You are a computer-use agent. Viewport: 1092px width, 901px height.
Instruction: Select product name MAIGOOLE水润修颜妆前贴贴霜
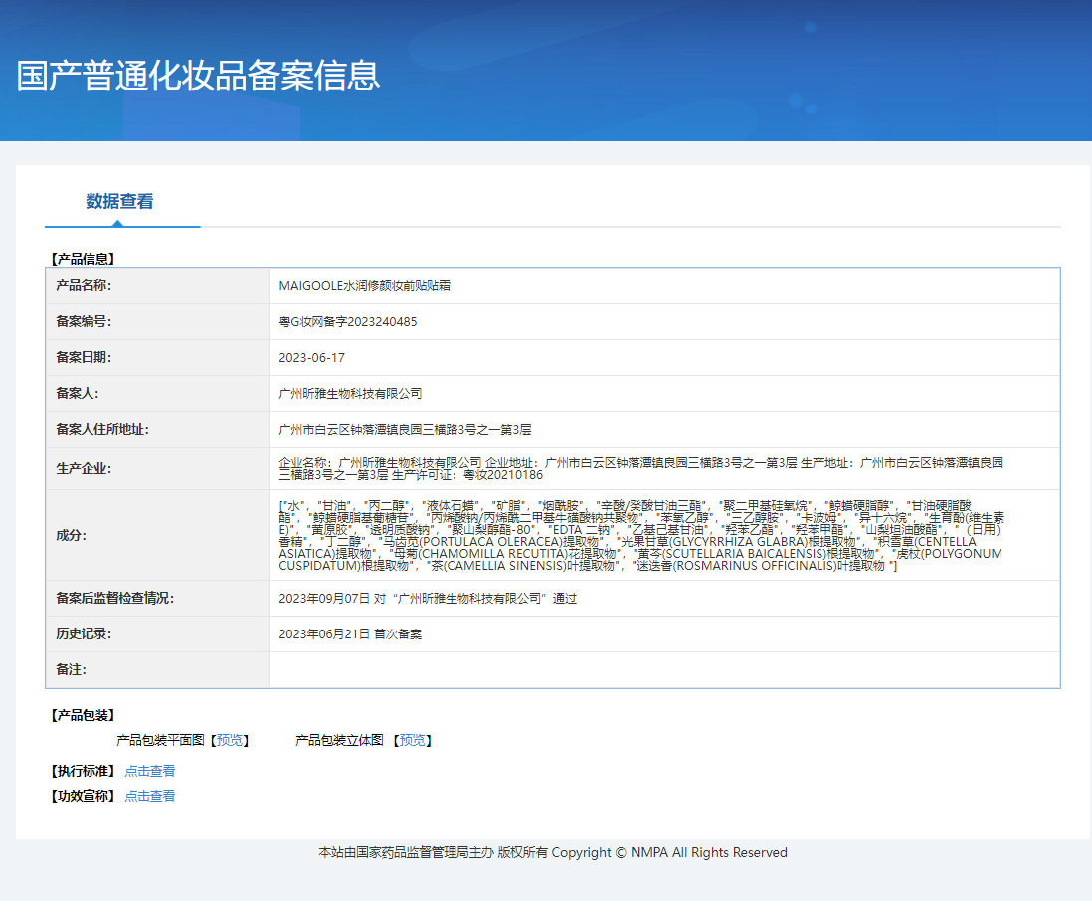click(364, 286)
